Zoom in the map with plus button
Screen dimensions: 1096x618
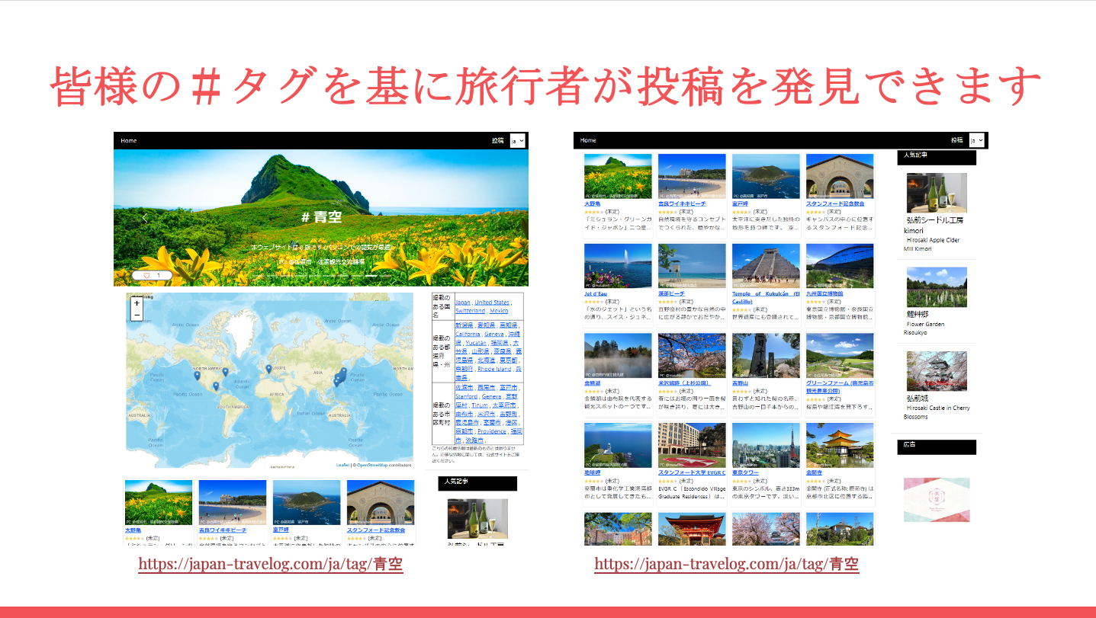tap(137, 303)
